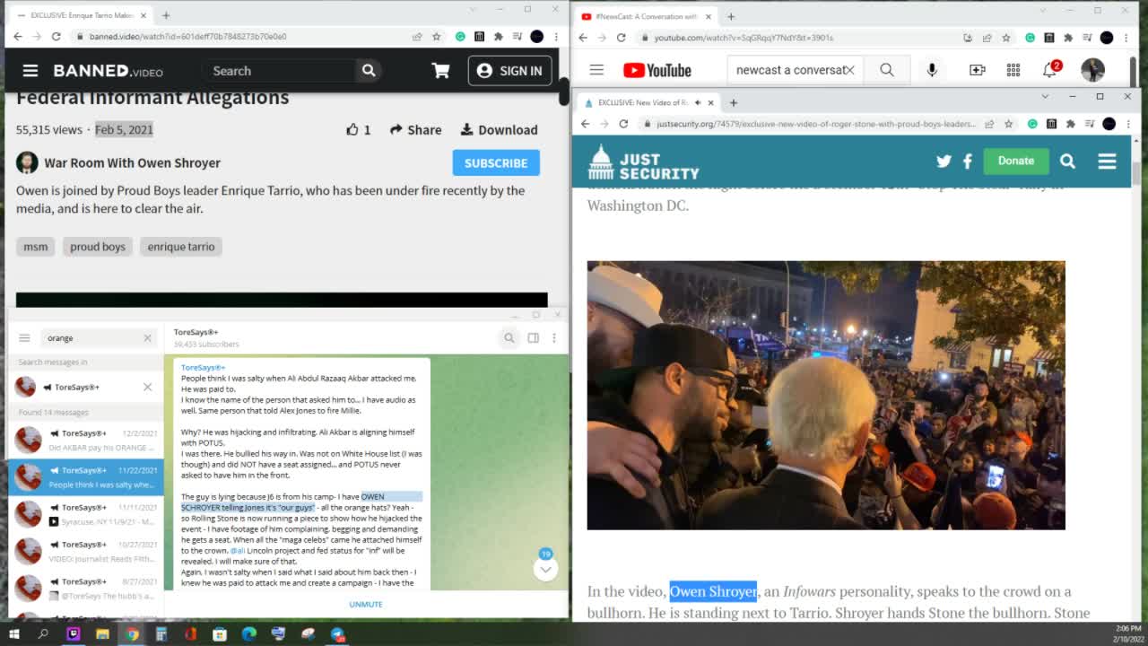Screen dimensions: 1148x646
Task: Open the YouTube guide hamburger menu
Action: (x=596, y=70)
